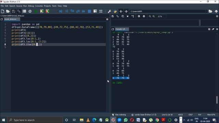
Task: Select the Console 1/A tab
Action: click(122, 29)
